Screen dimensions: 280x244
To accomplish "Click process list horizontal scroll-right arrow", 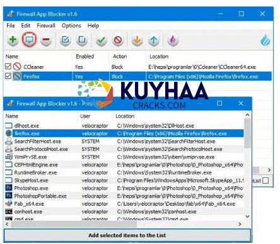I will click(240, 224).
